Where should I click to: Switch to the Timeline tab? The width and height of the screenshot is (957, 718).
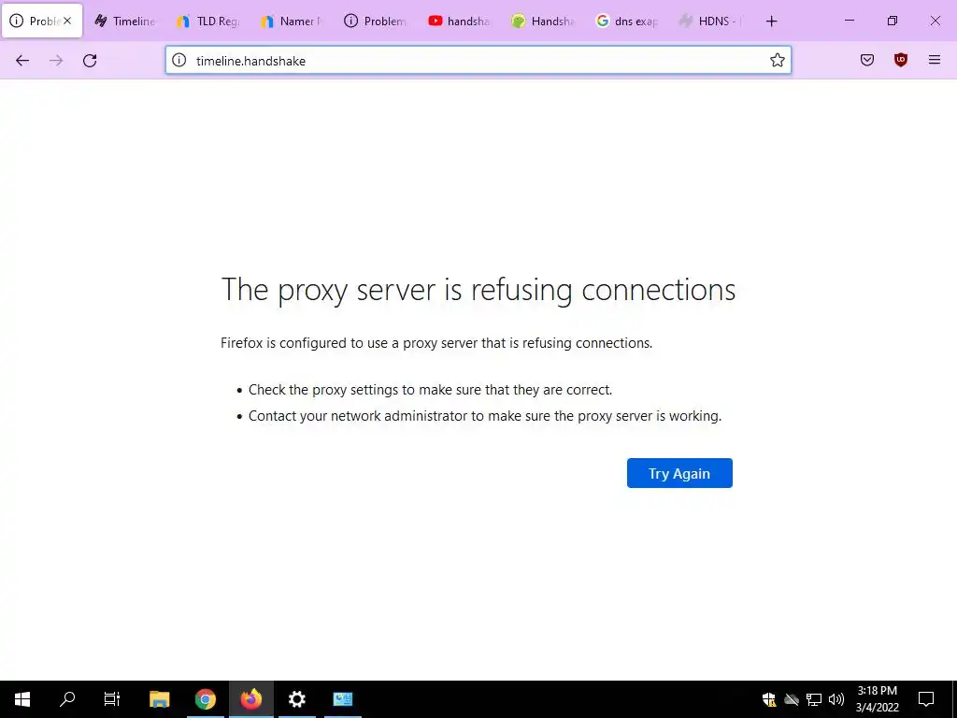click(126, 22)
